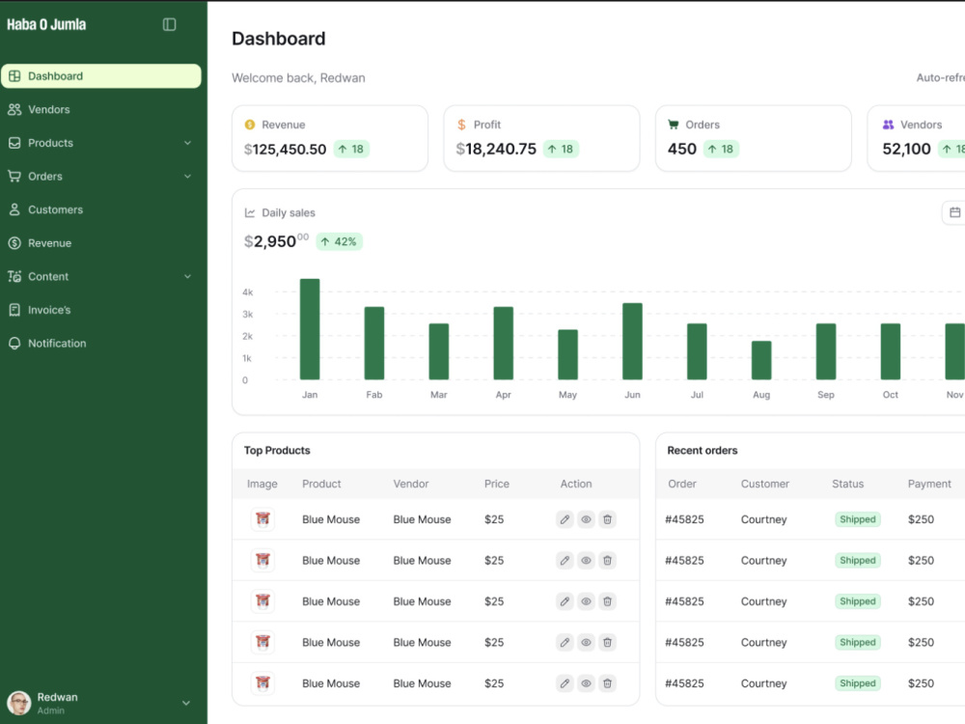Open Products section in sidebar
The image size is (965, 724).
tap(101, 143)
